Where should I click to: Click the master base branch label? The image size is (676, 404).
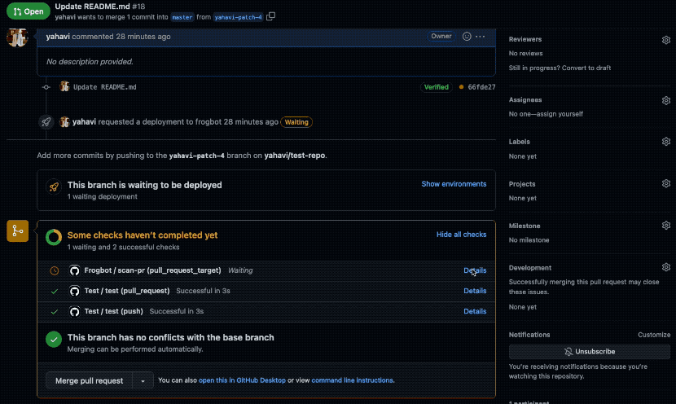point(182,17)
